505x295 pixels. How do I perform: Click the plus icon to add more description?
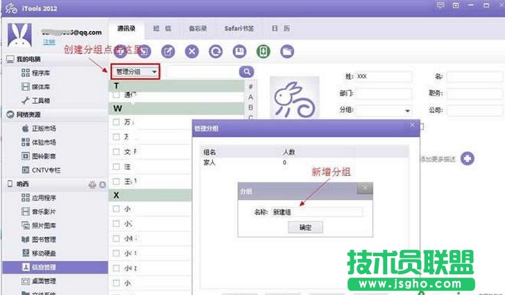(468, 159)
